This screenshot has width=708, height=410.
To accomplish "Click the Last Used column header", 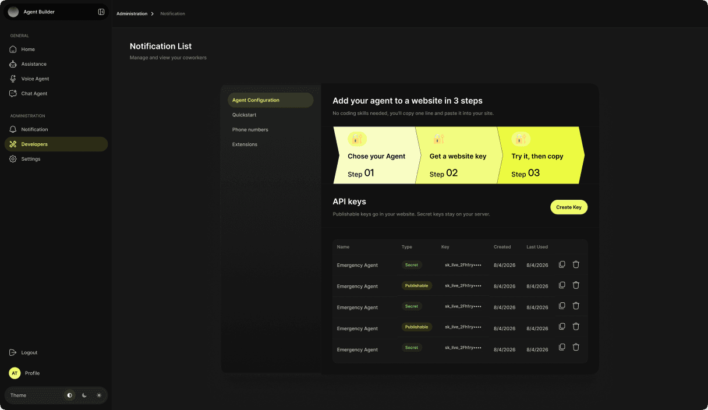I will pos(537,247).
